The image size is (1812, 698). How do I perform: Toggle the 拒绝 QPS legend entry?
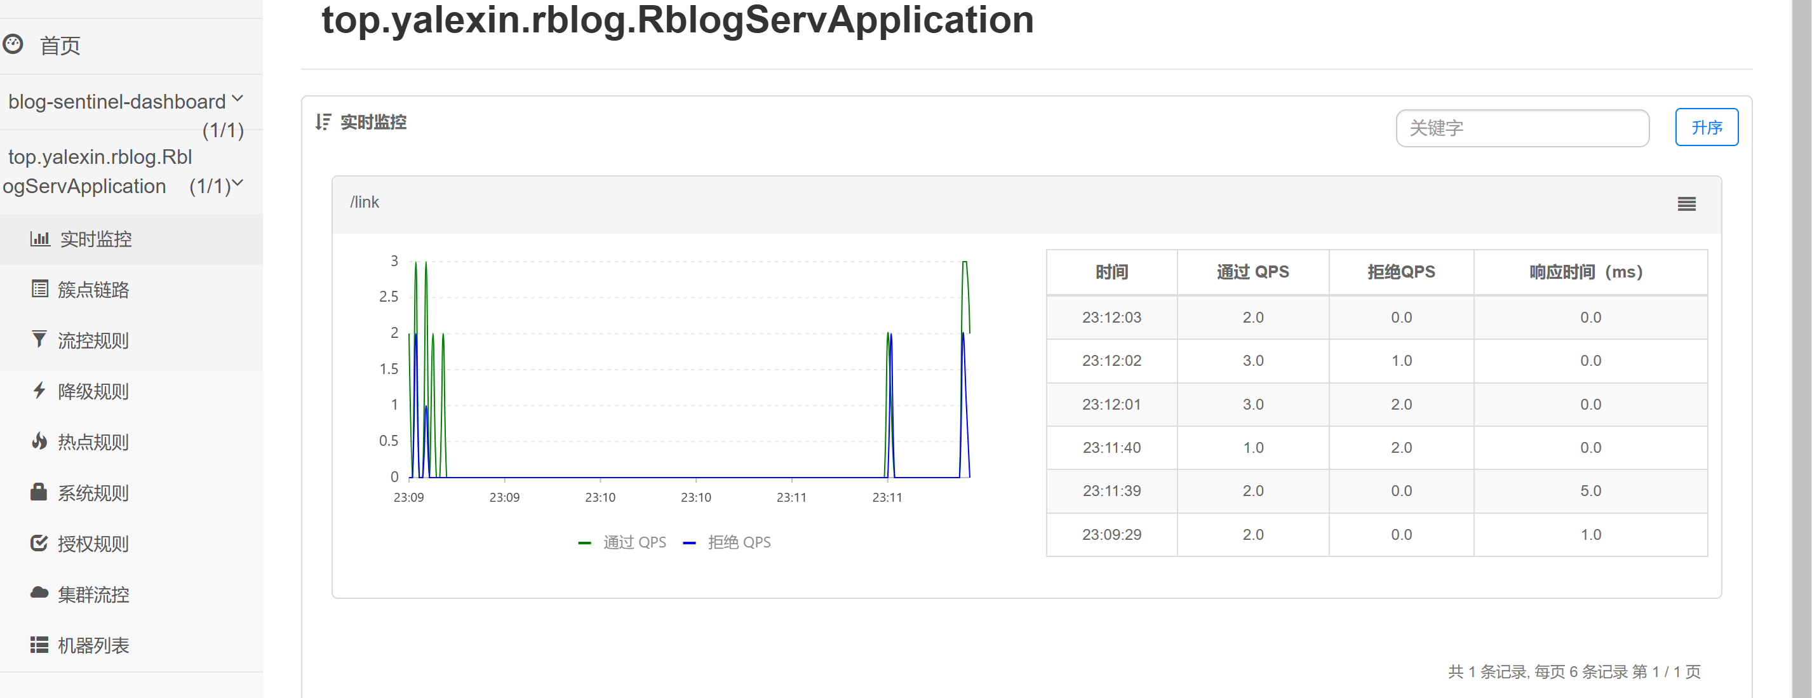727,542
